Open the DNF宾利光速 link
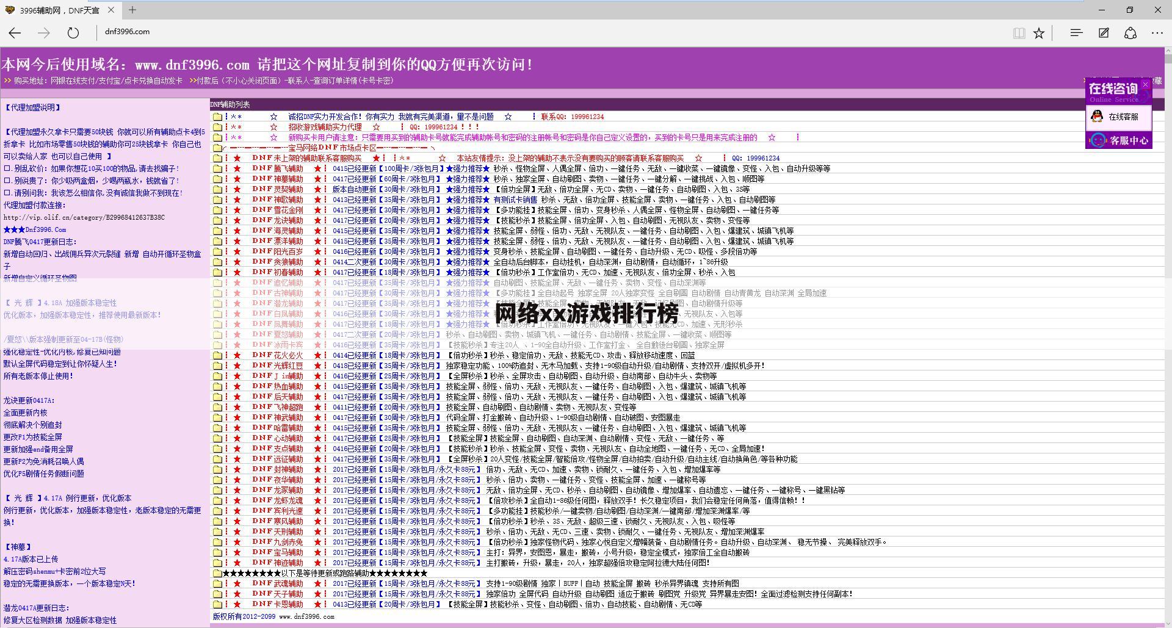The width and height of the screenshot is (1172, 628). pyautogui.click(x=278, y=511)
